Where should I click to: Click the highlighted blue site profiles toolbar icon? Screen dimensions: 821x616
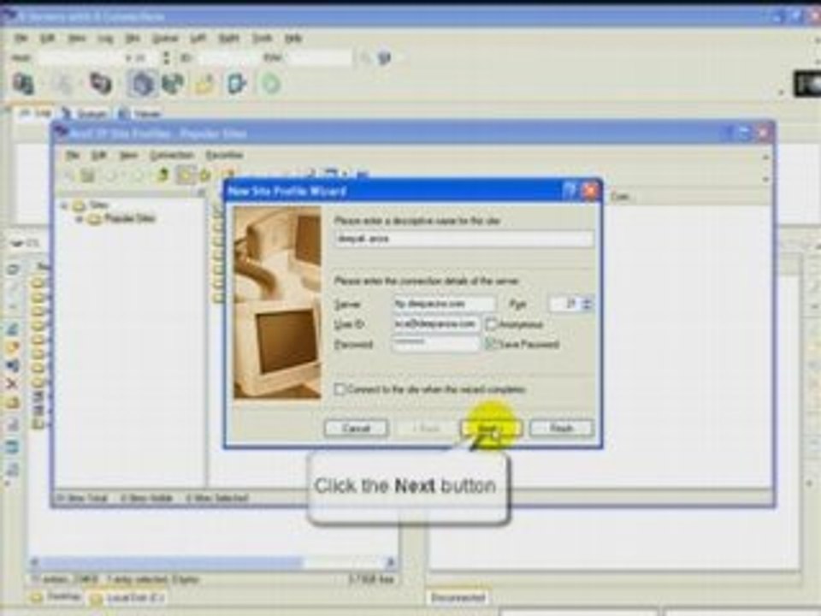pyautogui.click(x=142, y=84)
